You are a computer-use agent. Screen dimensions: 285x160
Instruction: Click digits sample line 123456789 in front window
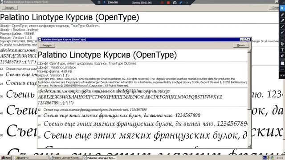[56, 103]
